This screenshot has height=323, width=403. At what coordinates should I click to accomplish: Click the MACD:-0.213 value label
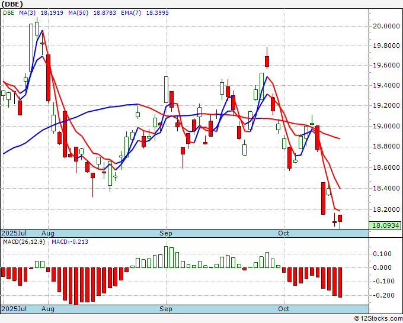click(70, 242)
